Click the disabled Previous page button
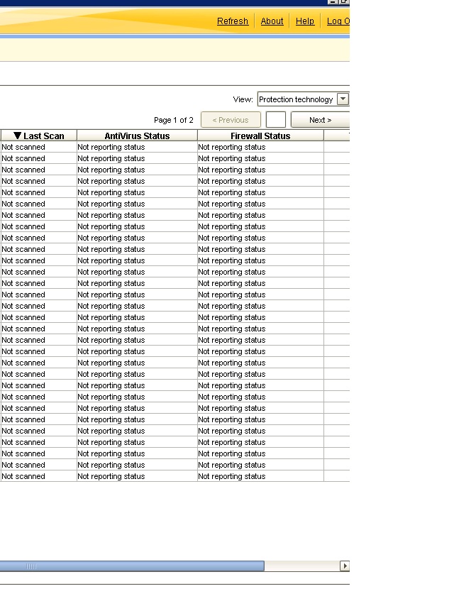 (x=231, y=120)
